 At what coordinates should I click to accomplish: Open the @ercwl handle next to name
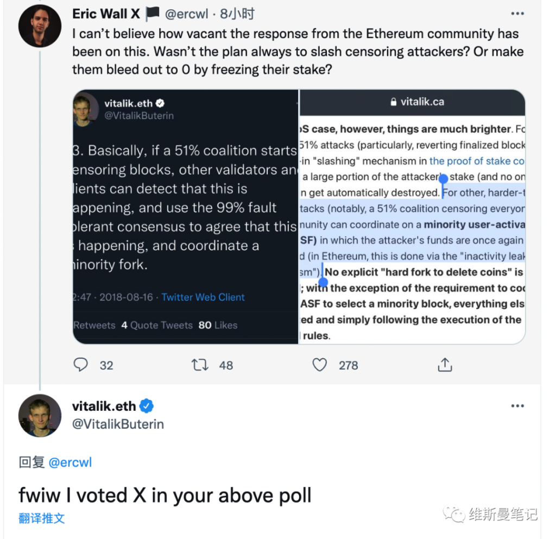[187, 14]
